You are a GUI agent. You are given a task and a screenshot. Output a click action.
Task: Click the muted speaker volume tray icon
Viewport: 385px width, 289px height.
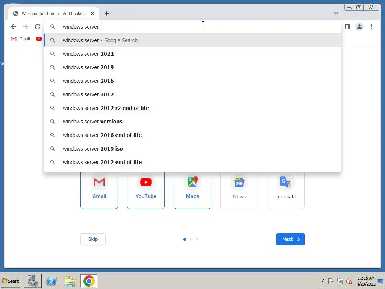point(349,281)
